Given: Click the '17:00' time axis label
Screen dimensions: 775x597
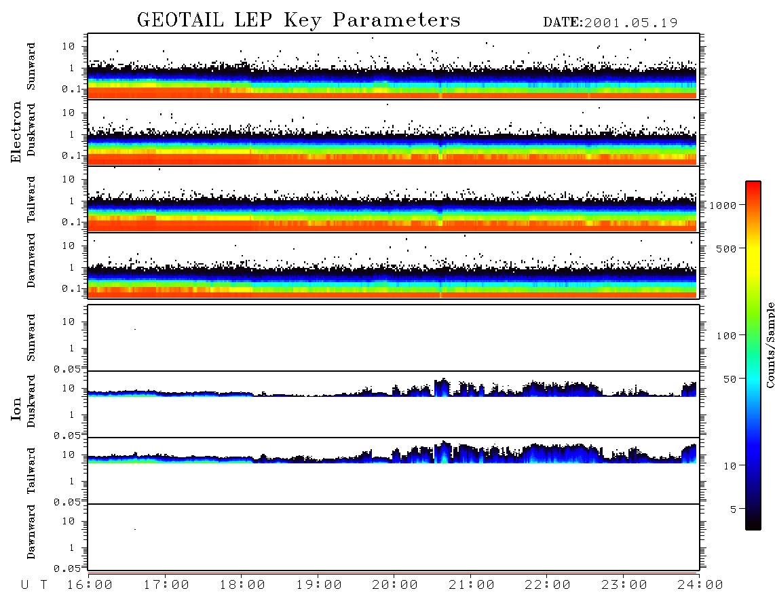Looking at the screenshot, I should tap(166, 585).
